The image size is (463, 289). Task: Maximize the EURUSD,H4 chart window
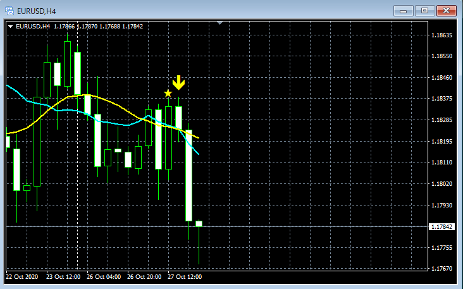pos(424,11)
